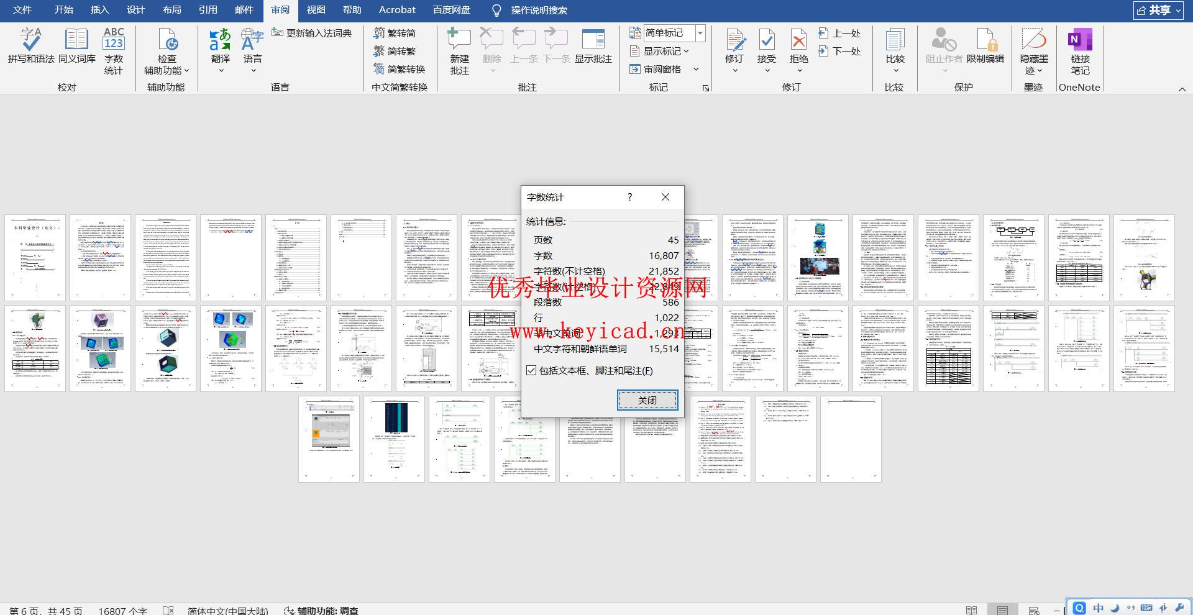Select the first page cover thumbnail

[x=35, y=258]
